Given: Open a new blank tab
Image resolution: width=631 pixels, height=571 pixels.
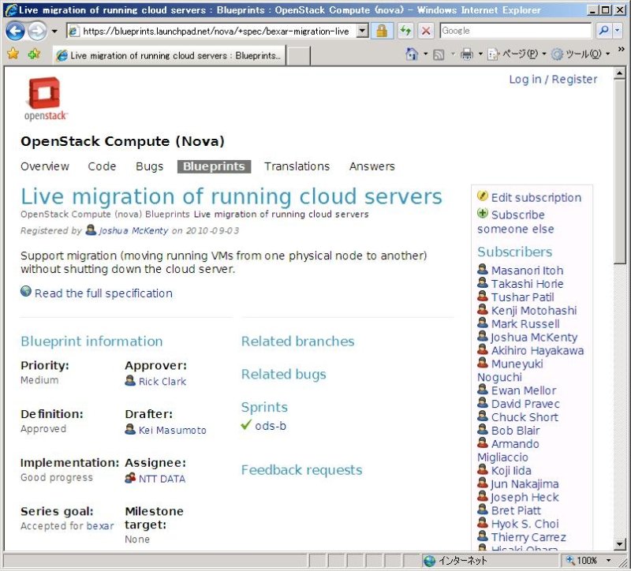Looking at the screenshot, I should [x=298, y=55].
